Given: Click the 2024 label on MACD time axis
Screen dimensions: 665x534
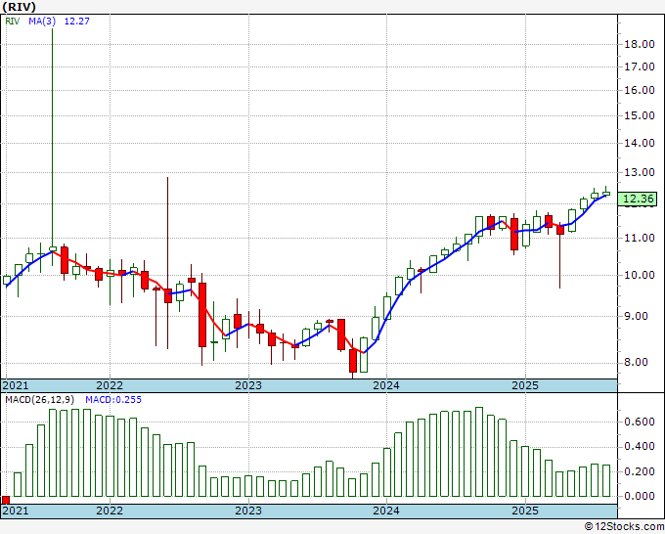Looking at the screenshot, I should click(x=386, y=511).
